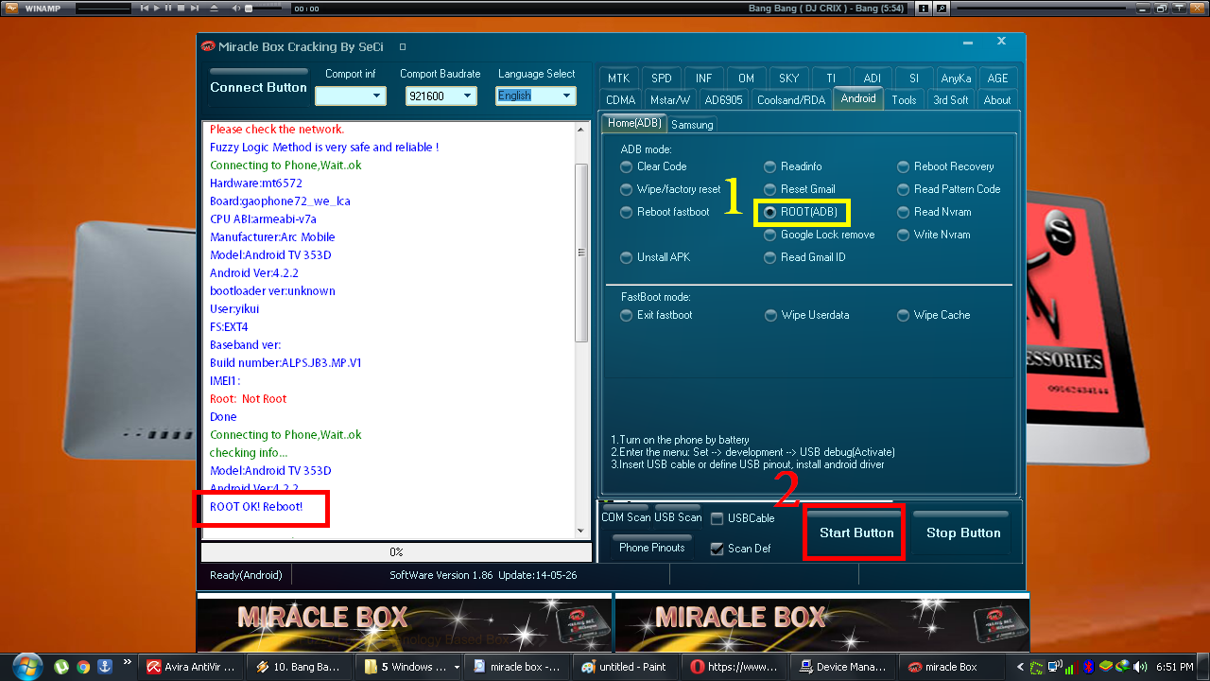The image size is (1210, 681).
Task: Switch to the SPD tab
Action: pos(662,78)
